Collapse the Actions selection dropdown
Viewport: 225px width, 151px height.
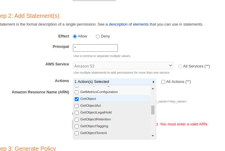click(115, 82)
